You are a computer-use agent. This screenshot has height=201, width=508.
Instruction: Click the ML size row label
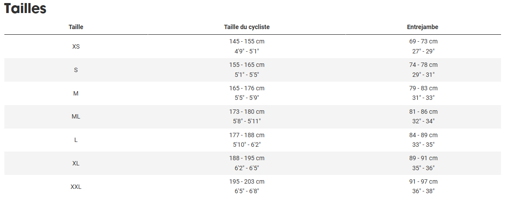pos(76,117)
